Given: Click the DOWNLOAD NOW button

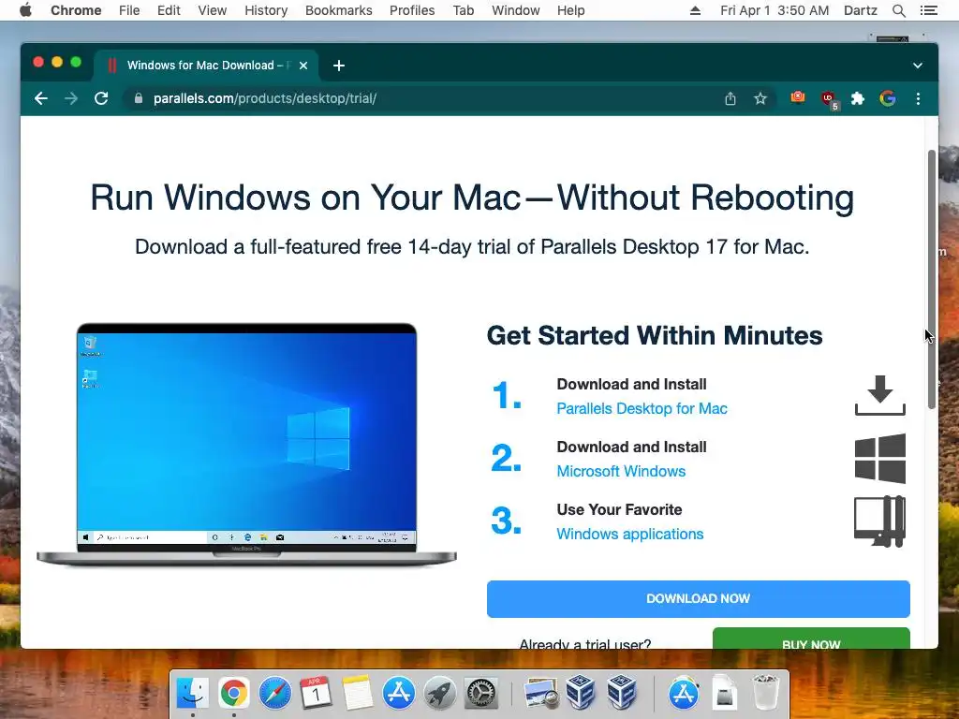Looking at the screenshot, I should pyautogui.click(x=699, y=598).
